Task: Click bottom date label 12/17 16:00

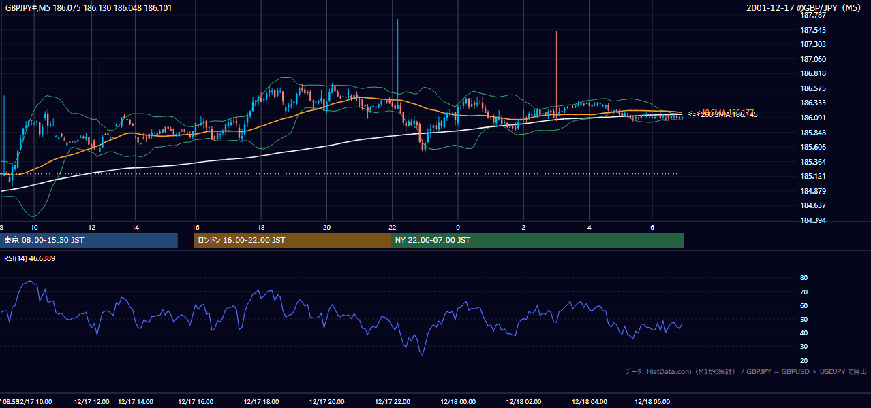Action: [196, 401]
